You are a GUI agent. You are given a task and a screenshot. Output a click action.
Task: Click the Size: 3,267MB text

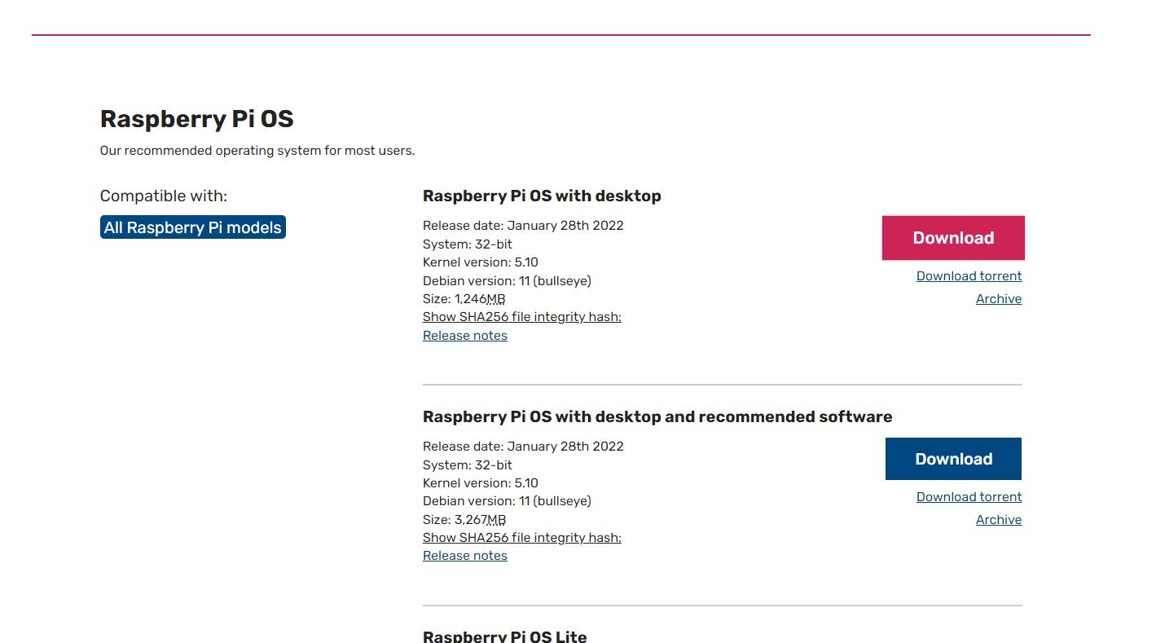click(x=464, y=520)
